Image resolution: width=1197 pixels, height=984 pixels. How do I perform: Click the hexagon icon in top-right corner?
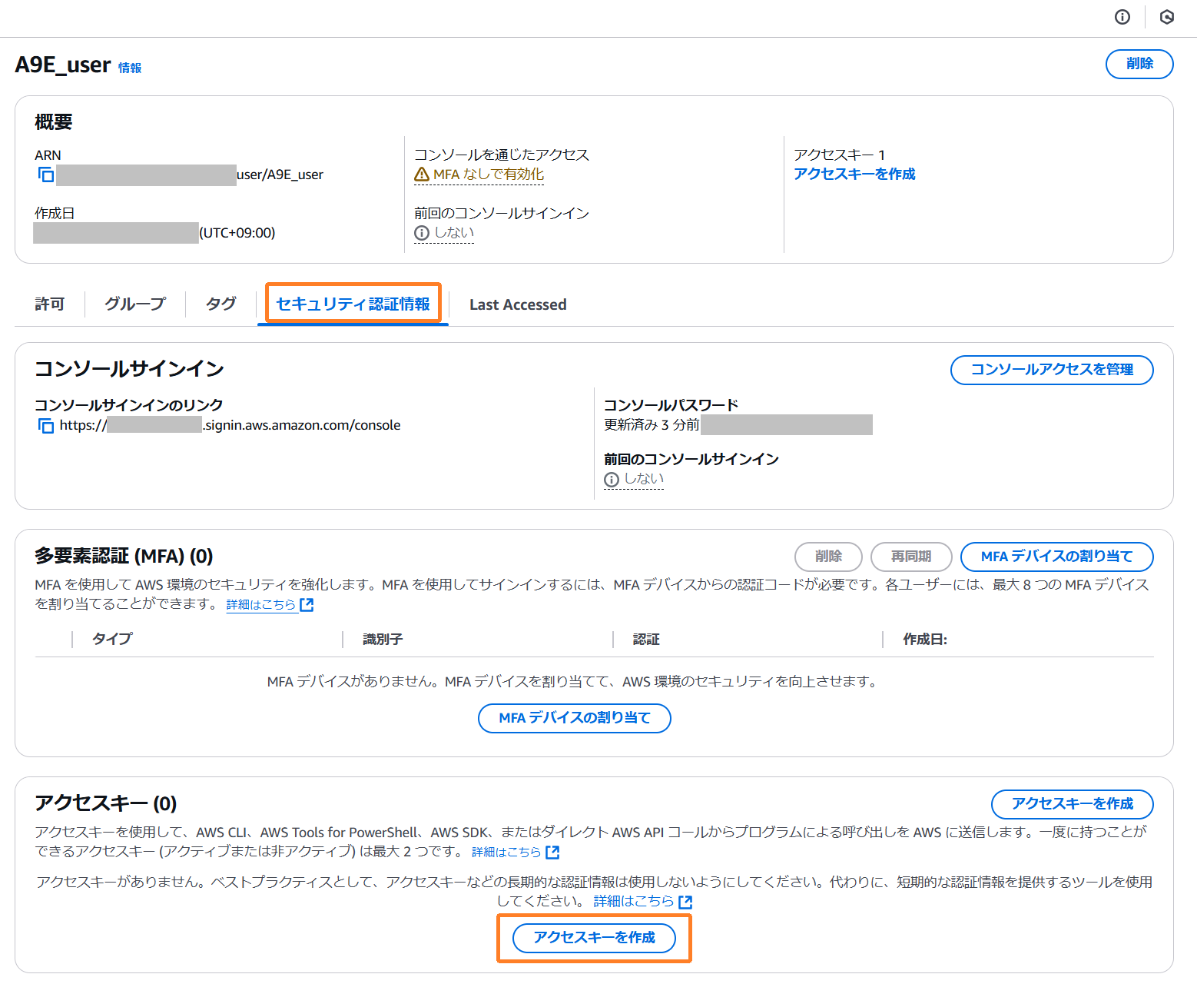pyautogui.click(x=1166, y=17)
